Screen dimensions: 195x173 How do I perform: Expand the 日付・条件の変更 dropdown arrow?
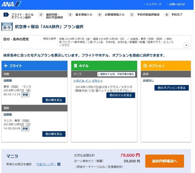coord(186,45)
